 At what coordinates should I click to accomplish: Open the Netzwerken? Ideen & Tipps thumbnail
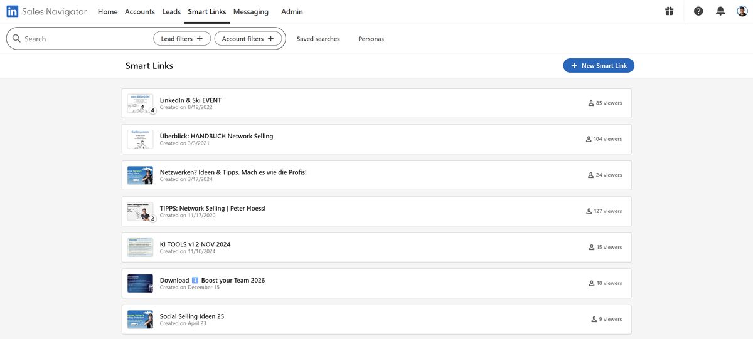click(140, 175)
